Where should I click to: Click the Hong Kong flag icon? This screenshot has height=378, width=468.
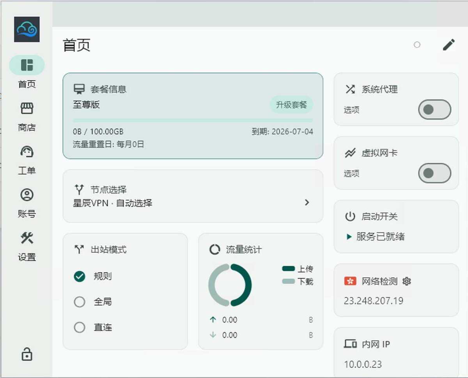pos(350,281)
